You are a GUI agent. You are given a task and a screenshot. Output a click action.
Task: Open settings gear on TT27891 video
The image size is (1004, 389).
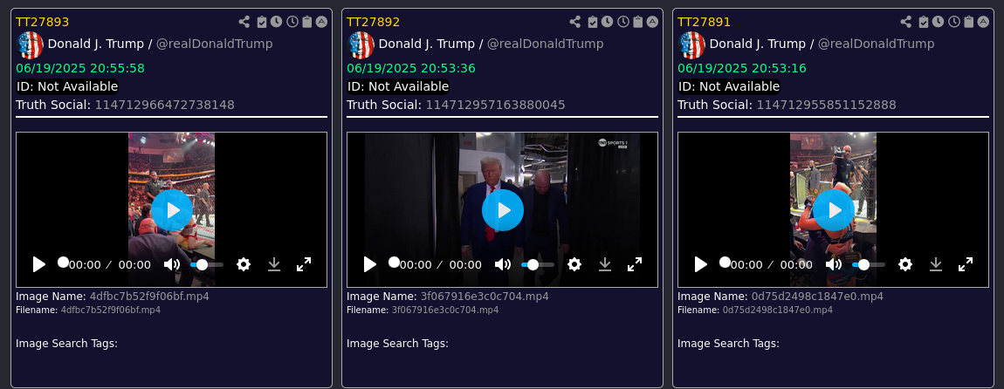tap(904, 264)
